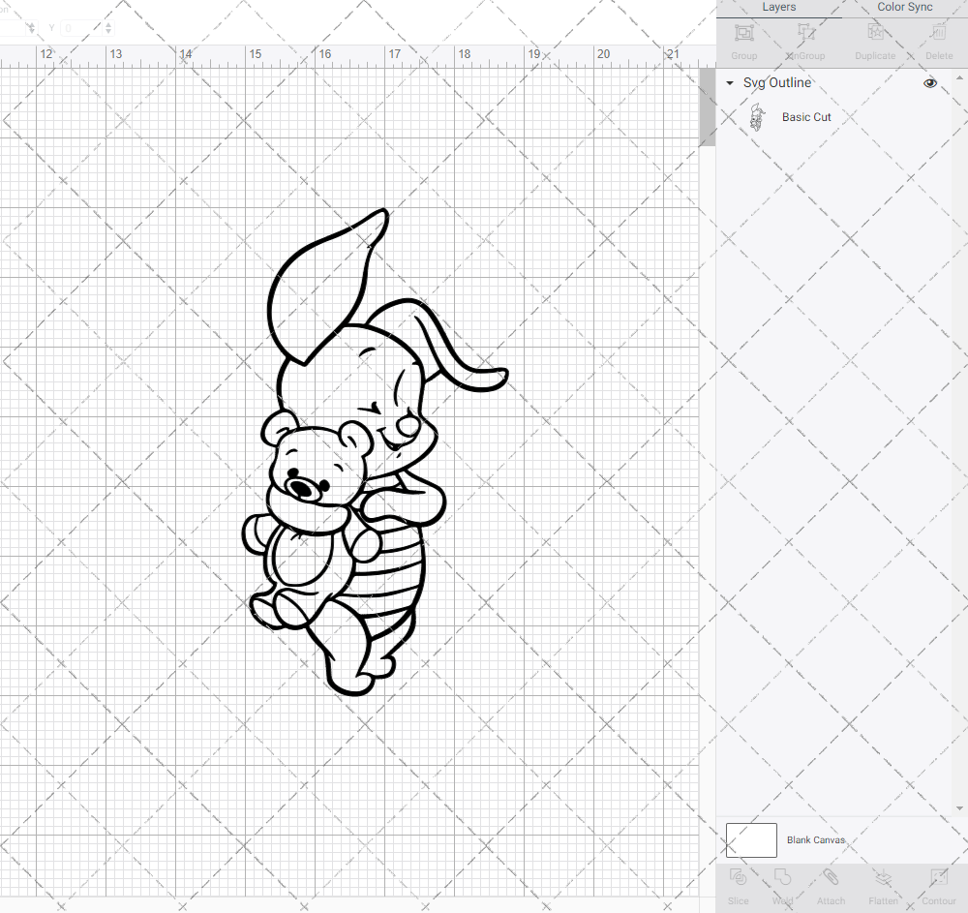The image size is (968, 913).
Task: Click the Y position stepper arrows
Action: (108, 28)
